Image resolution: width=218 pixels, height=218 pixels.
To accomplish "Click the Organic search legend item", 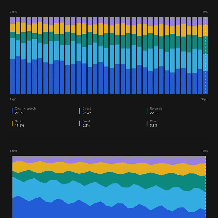I will [24, 111].
